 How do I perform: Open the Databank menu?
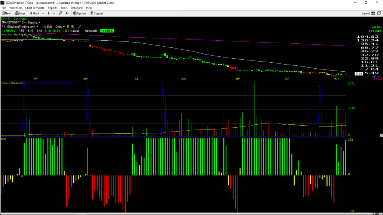click(x=77, y=8)
